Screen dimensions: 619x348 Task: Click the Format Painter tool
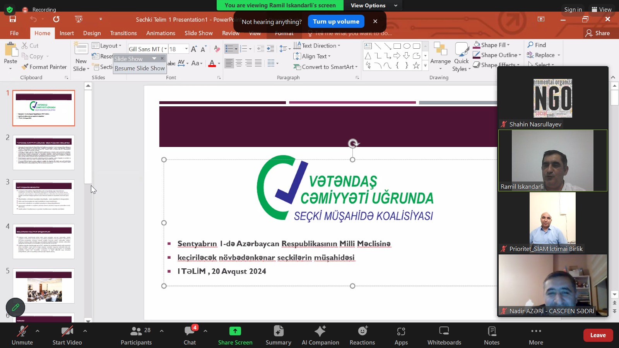pyautogui.click(x=44, y=67)
